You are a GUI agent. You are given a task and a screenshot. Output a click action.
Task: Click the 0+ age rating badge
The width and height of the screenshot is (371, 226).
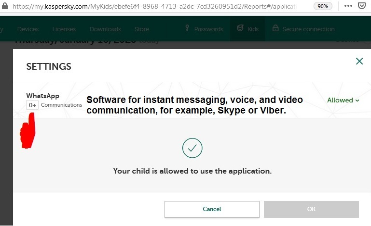[x=32, y=105]
